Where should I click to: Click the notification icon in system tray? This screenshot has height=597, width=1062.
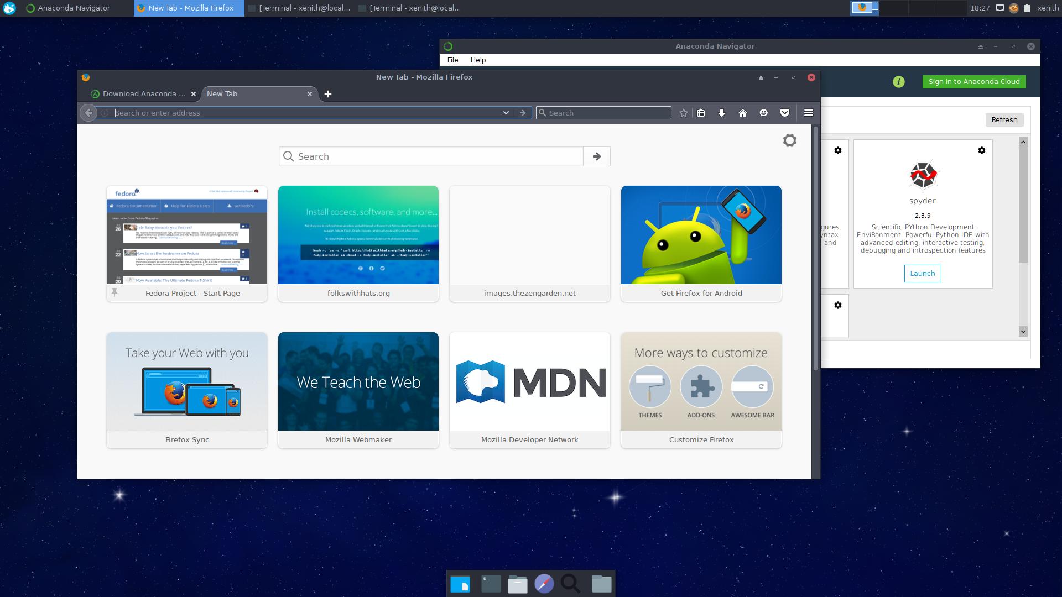coord(1000,8)
